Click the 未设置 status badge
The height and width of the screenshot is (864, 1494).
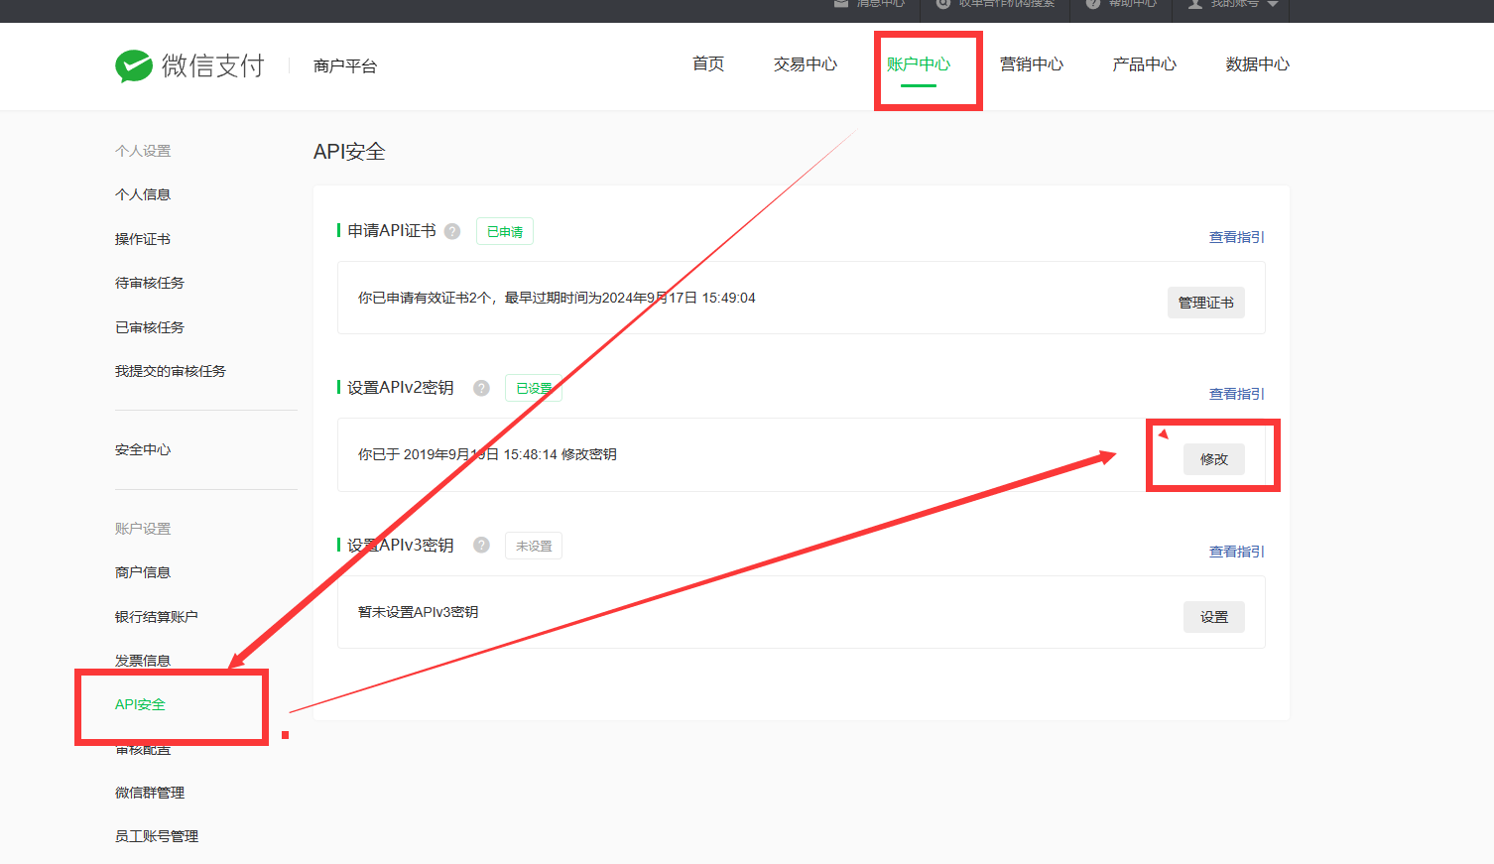pyautogui.click(x=534, y=546)
